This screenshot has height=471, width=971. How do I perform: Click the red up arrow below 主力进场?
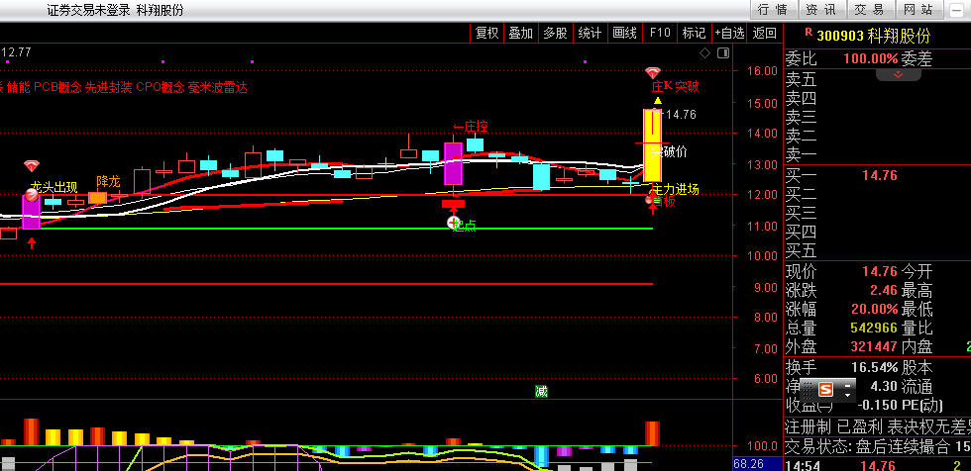[652, 210]
